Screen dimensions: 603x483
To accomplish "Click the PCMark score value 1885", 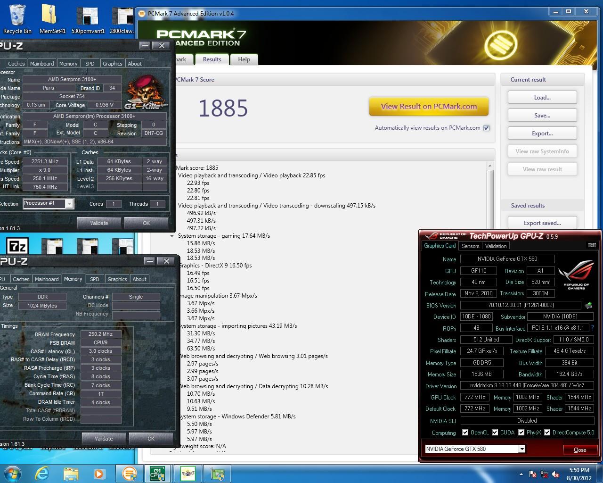I will click(223, 108).
